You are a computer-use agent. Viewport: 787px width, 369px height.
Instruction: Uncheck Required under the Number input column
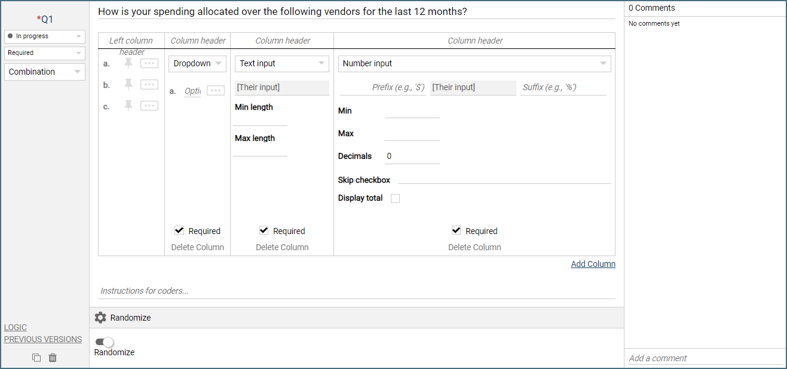click(457, 230)
